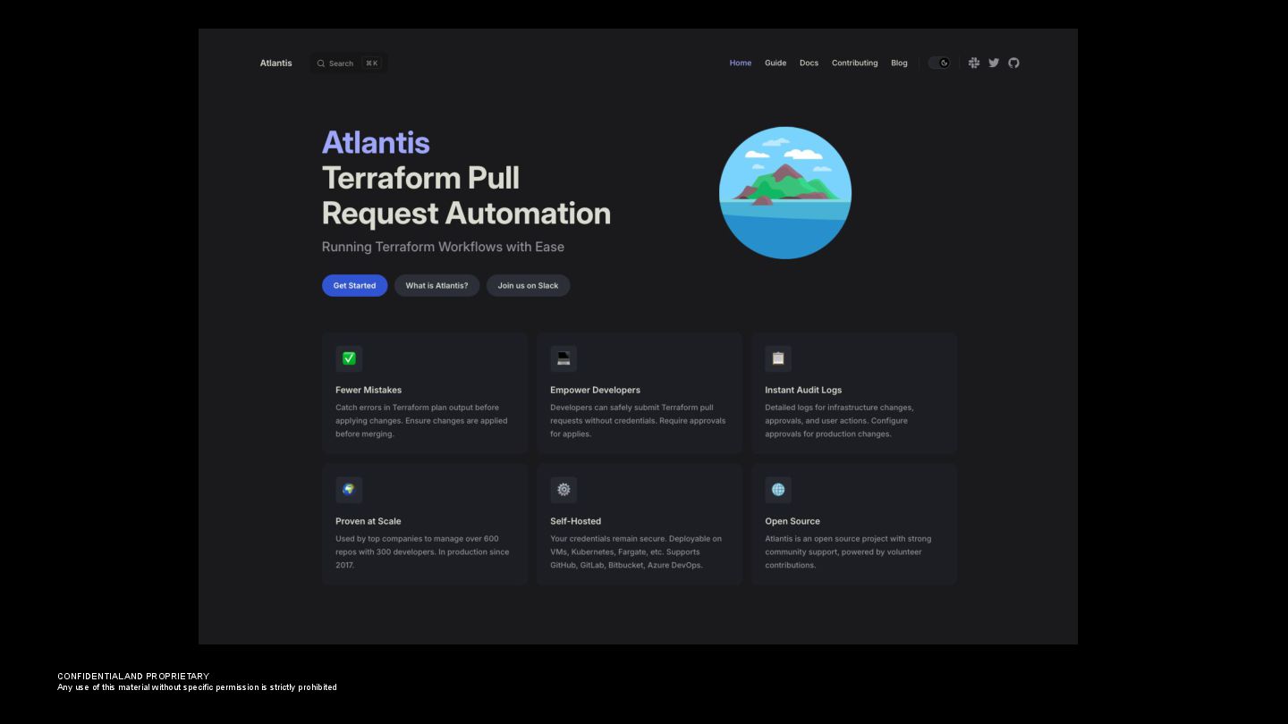Click the Instant Audit Logs heading
The height and width of the screenshot is (724, 1288).
click(x=803, y=390)
